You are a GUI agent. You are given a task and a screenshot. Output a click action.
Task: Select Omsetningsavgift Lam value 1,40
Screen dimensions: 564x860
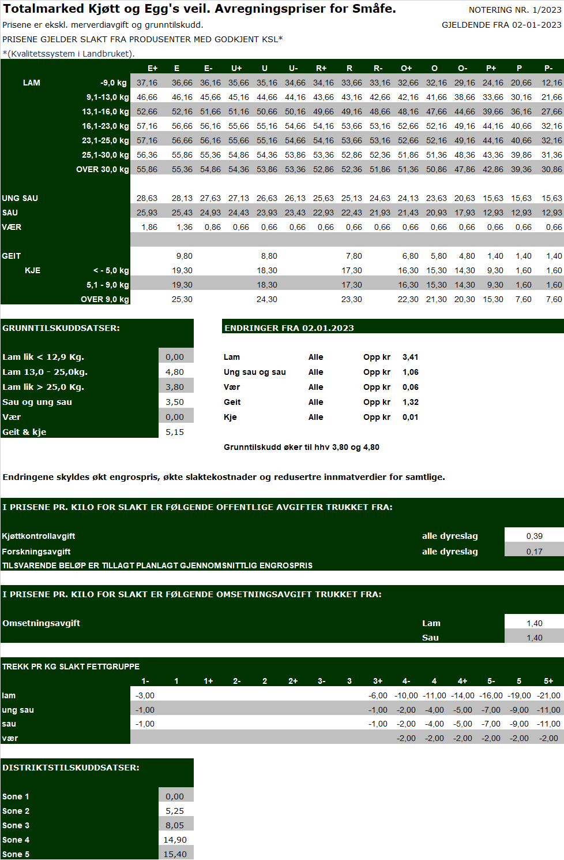[535, 623]
